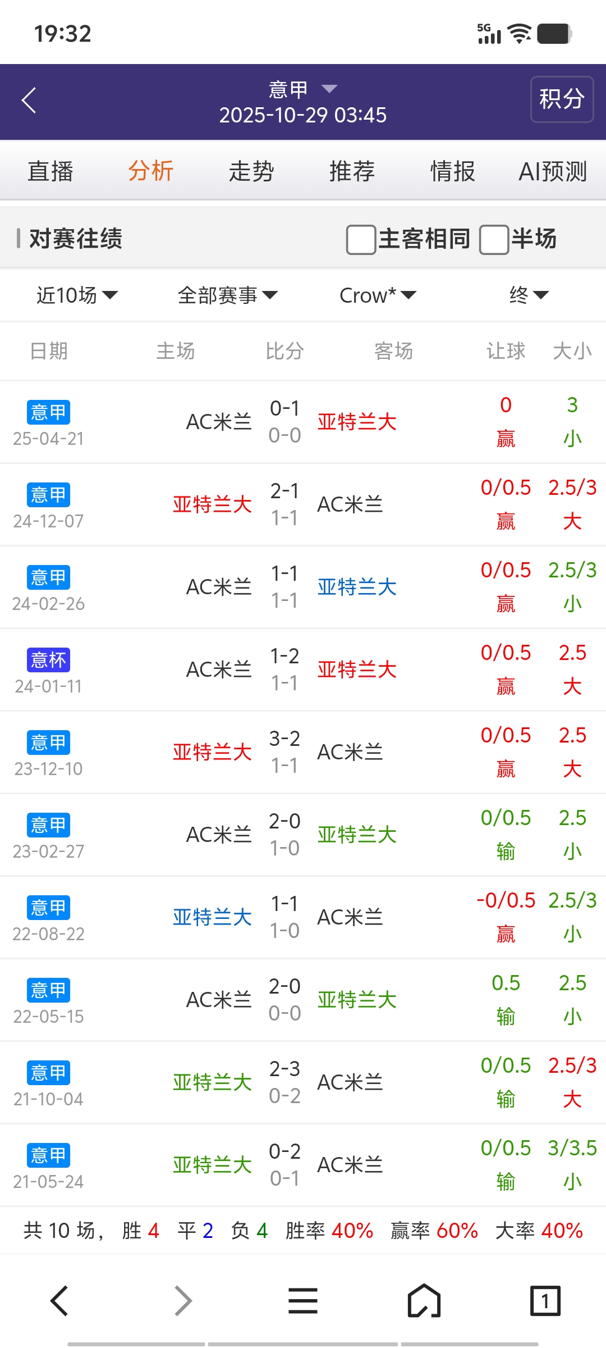Open the 终 odds type dropdown

coord(529,295)
